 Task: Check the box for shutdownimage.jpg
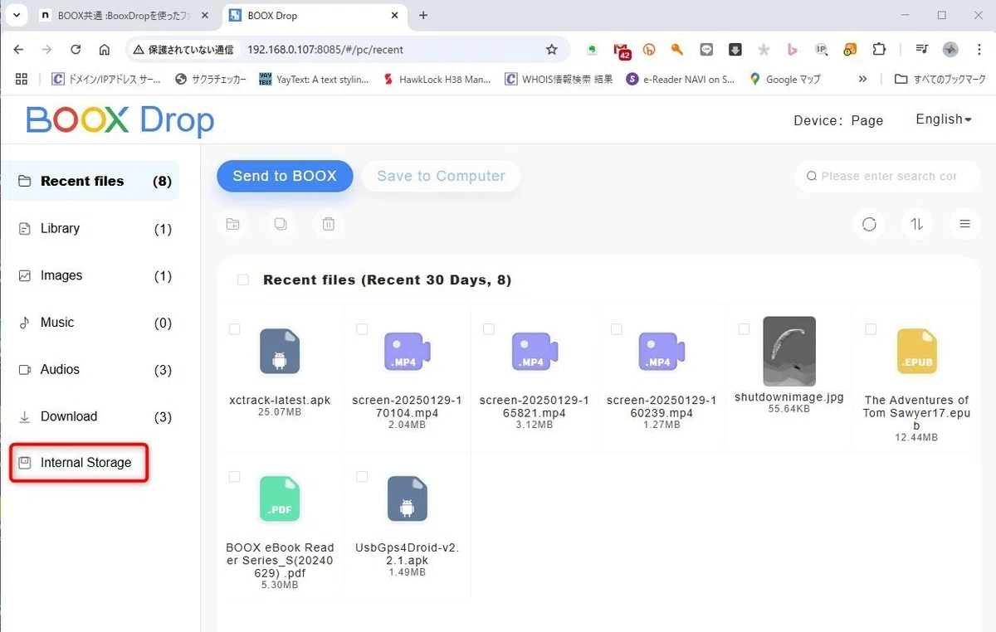[x=744, y=329]
